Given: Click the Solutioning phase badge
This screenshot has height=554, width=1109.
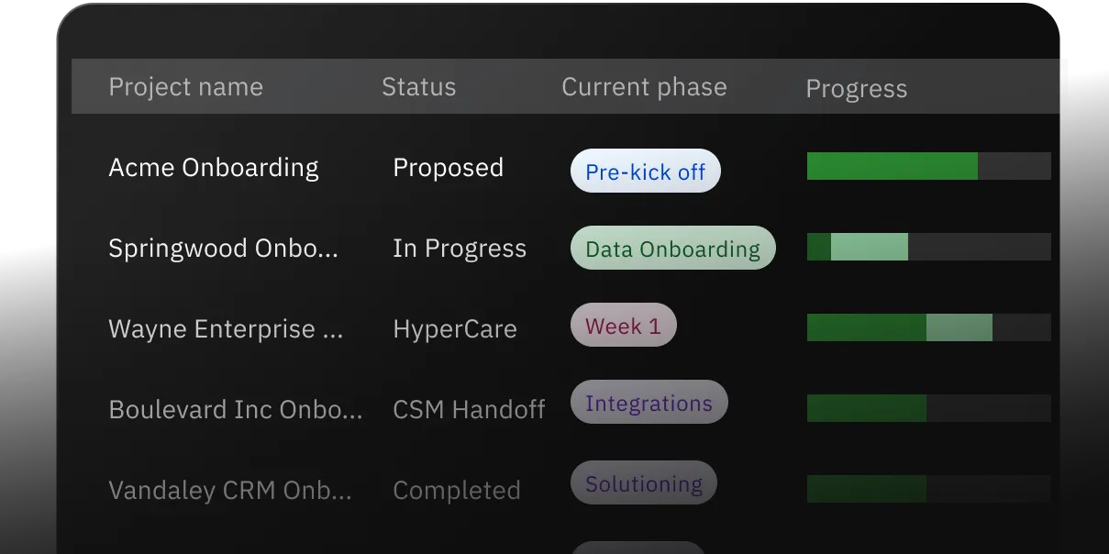Looking at the screenshot, I should click(643, 482).
